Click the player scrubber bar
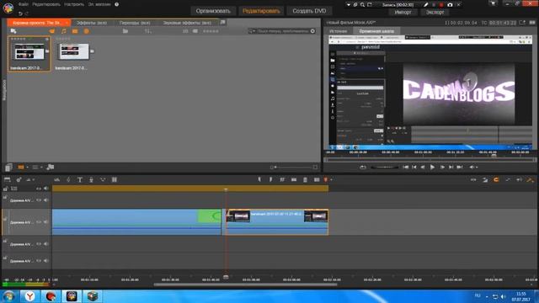This screenshot has width=539, height=303. [430, 160]
